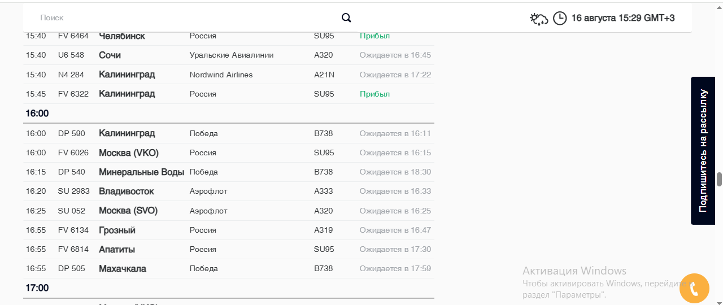Click the weather cloud icon
The height and width of the screenshot is (305, 723).
(x=539, y=19)
